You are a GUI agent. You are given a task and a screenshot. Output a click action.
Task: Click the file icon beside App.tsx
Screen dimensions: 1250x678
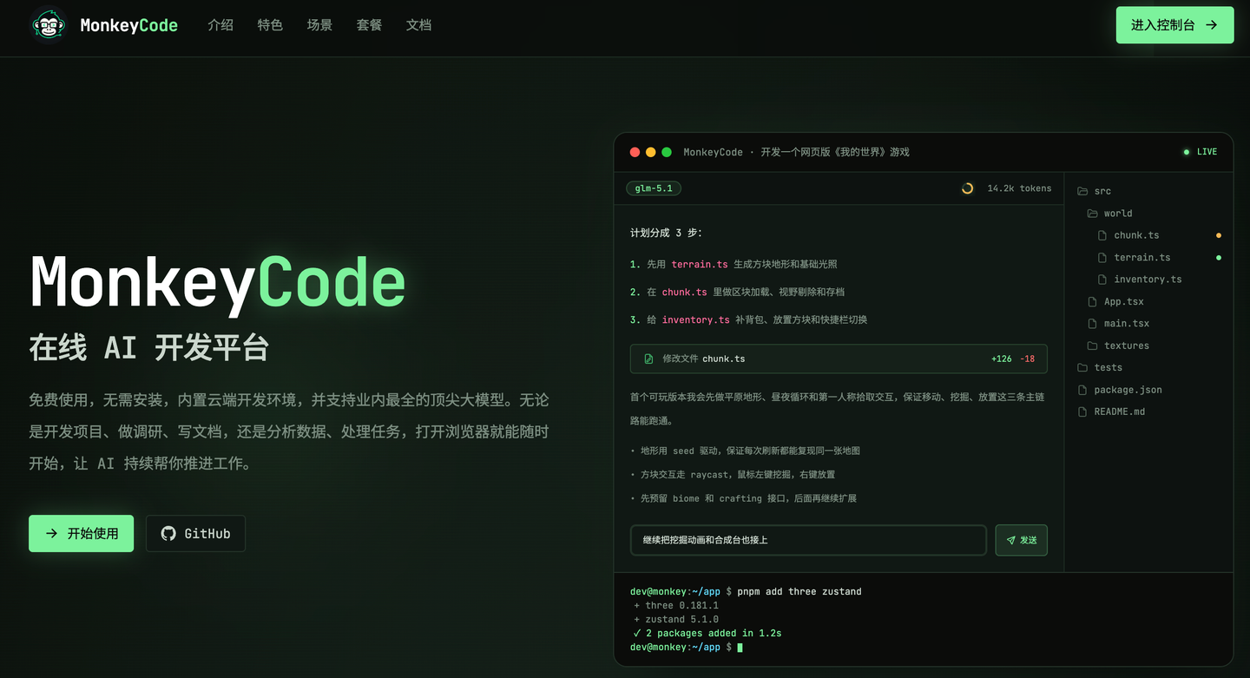point(1092,301)
